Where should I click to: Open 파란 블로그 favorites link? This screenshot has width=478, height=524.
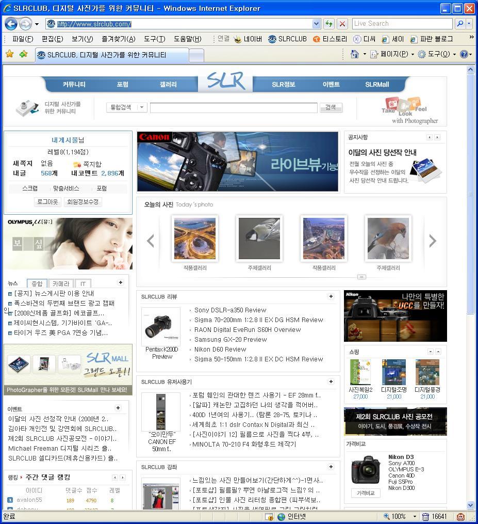tap(431, 39)
